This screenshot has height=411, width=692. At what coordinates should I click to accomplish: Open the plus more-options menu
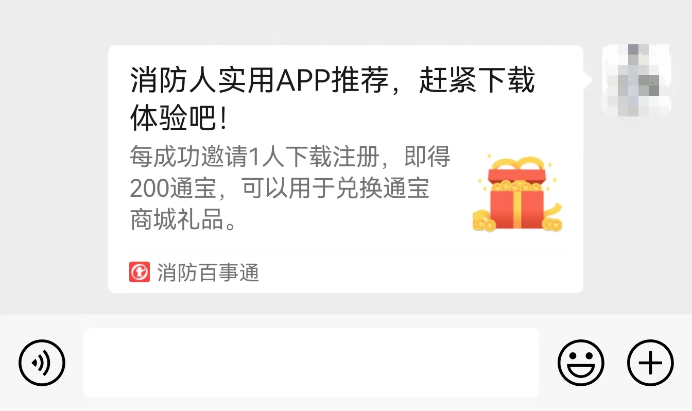(x=650, y=363)
